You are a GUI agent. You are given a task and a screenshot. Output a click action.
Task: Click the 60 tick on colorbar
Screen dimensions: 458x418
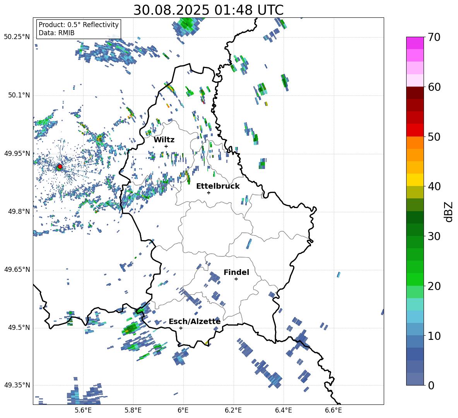tap(434, 87)
